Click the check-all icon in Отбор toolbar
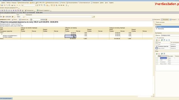The width and height of the screenshot is (179, 100). click(x=162, y=54)
